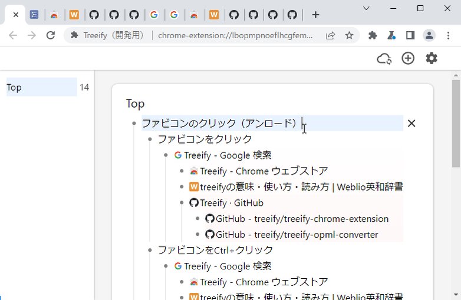Go back with the browser back arrow
Screen dimensions: 461x300
pos(13,35)
